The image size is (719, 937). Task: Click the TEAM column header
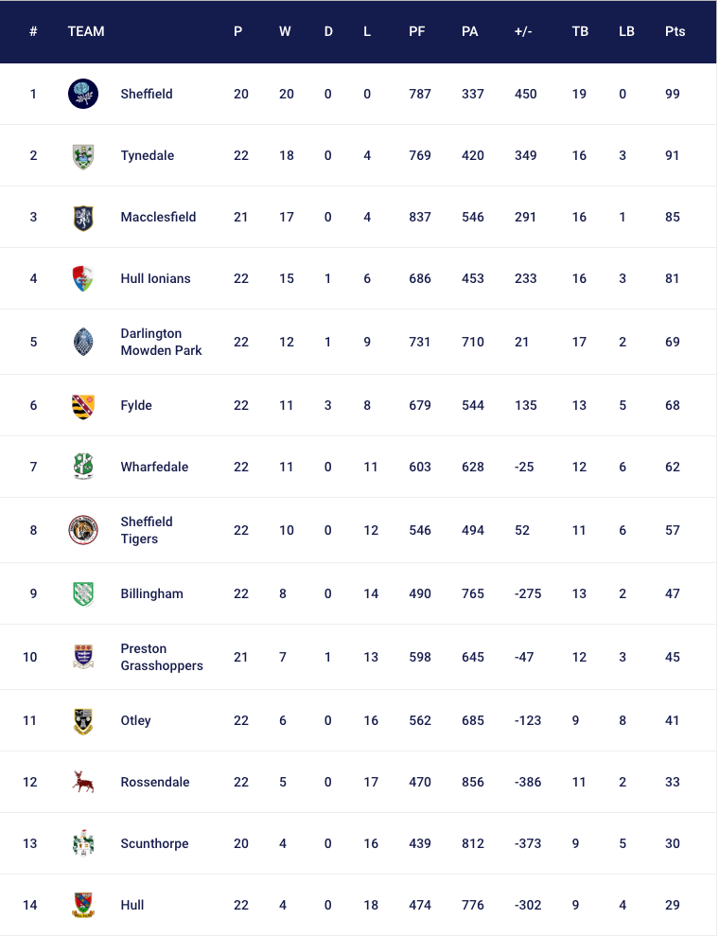point(86,31)
